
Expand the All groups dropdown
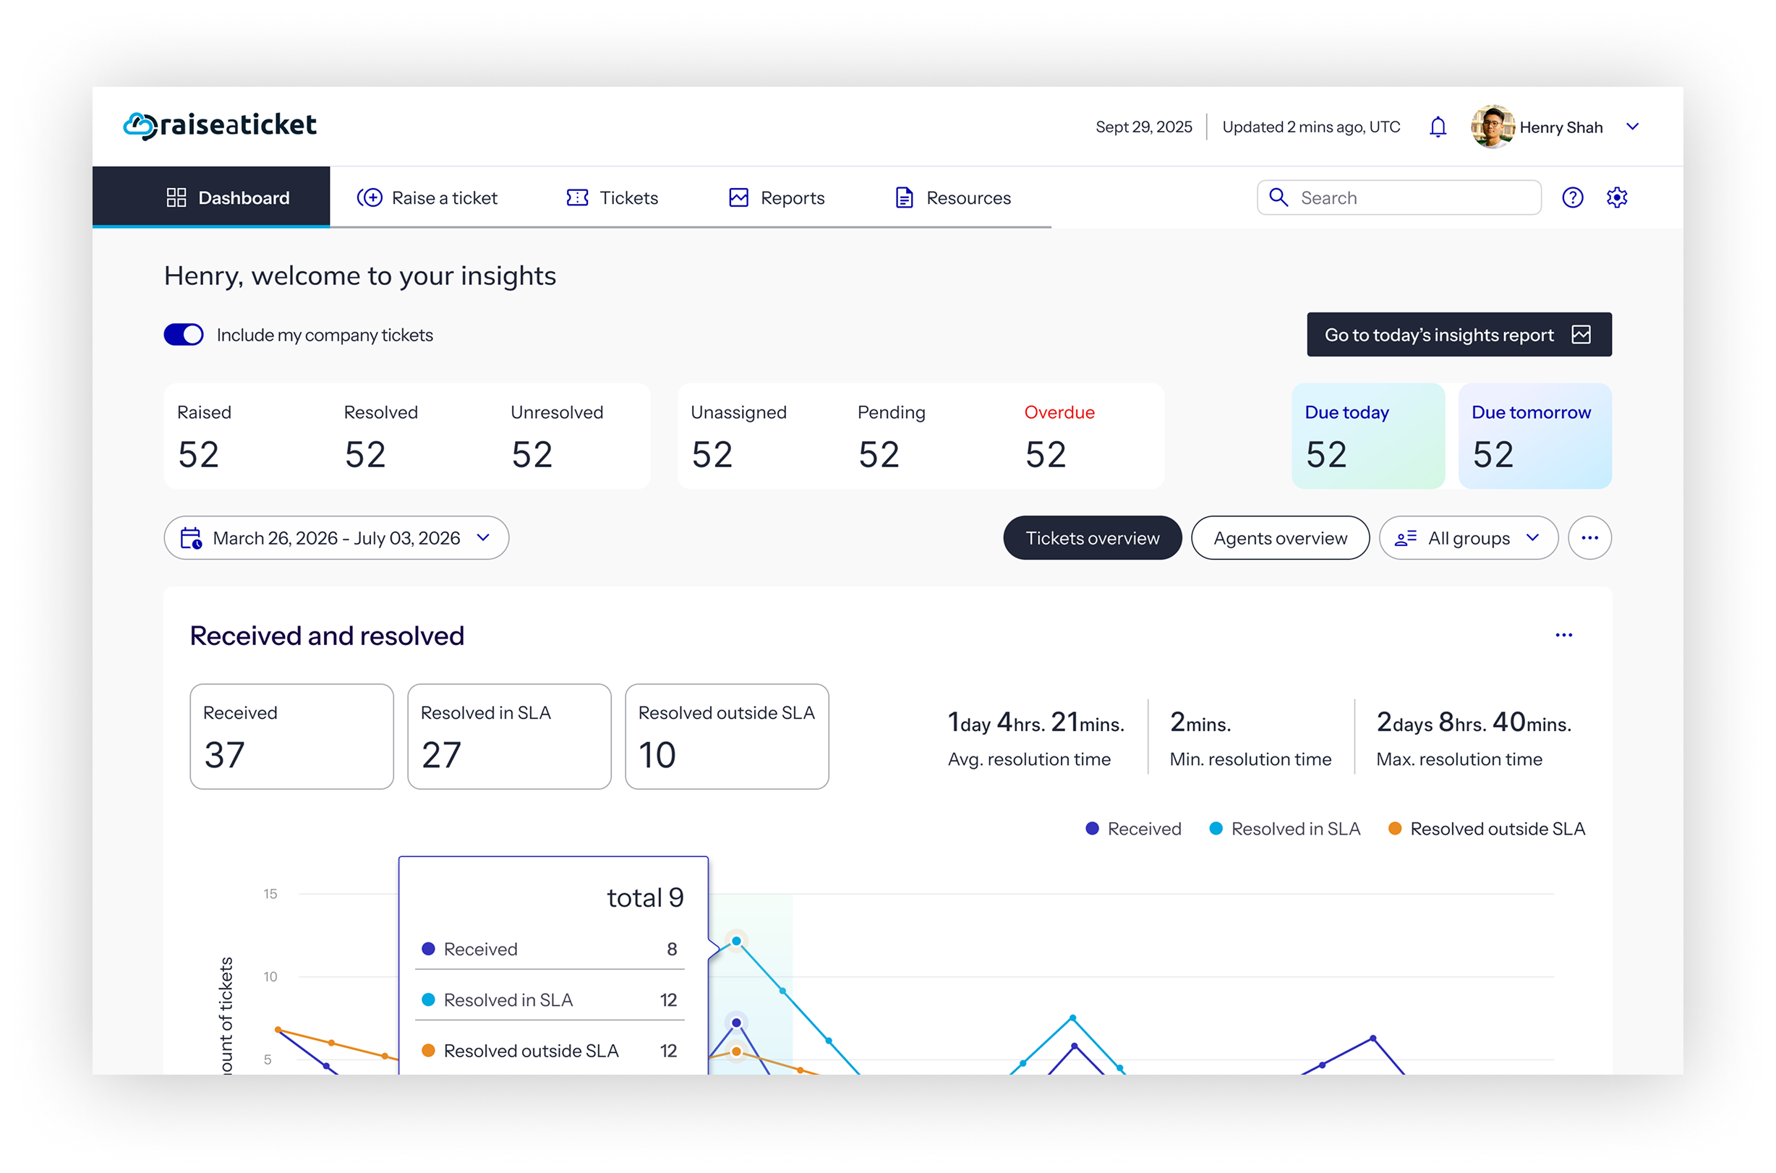point(1468,538)
